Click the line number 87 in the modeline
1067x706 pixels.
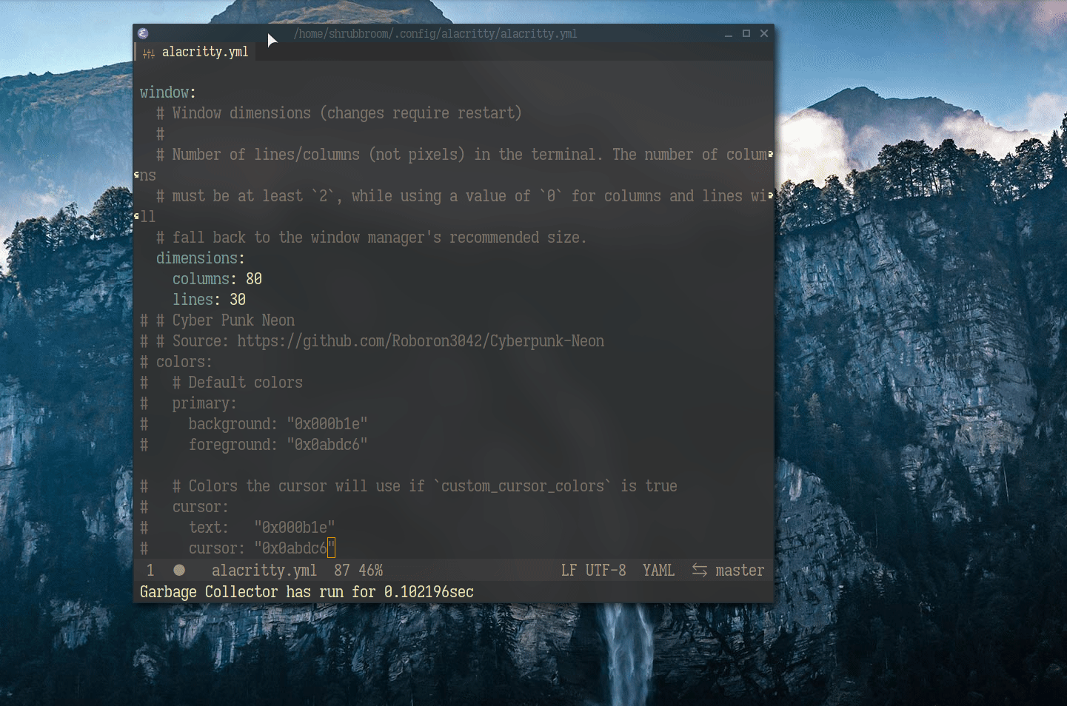pos(341,570)
